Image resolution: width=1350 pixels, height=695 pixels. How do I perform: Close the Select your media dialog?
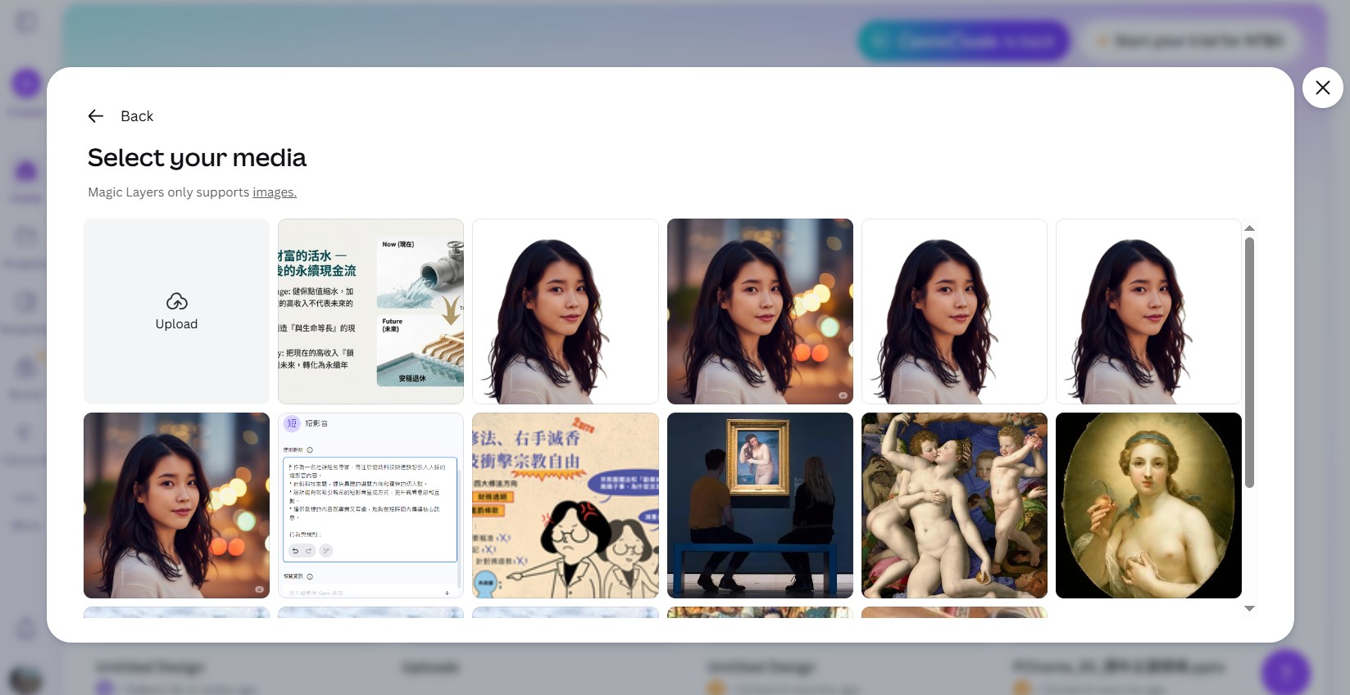pos(1322,88)
